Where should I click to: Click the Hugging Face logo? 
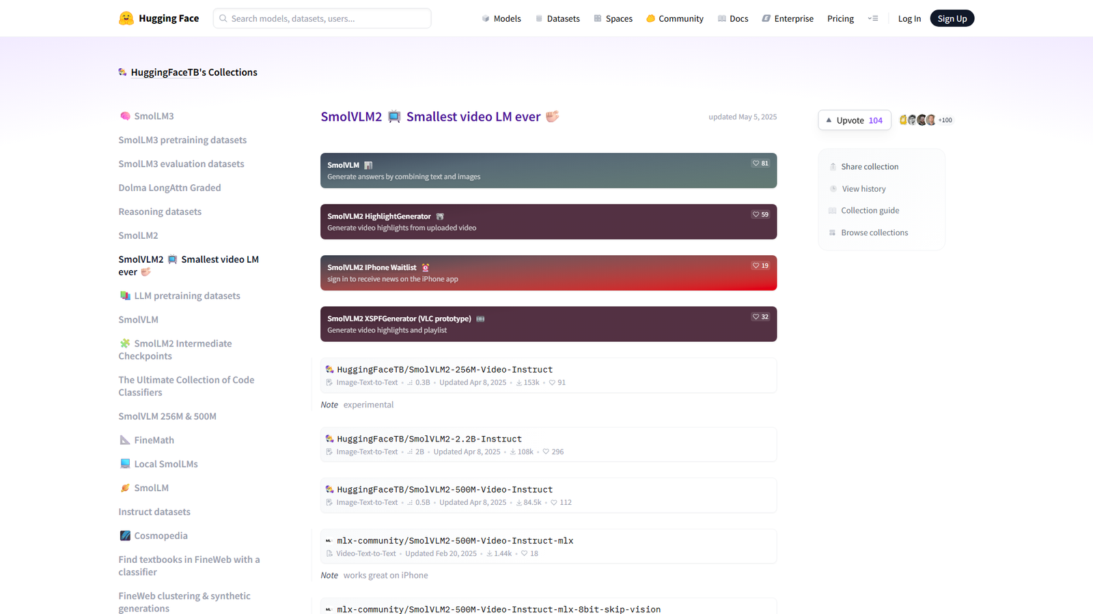[x=158, y=18]
